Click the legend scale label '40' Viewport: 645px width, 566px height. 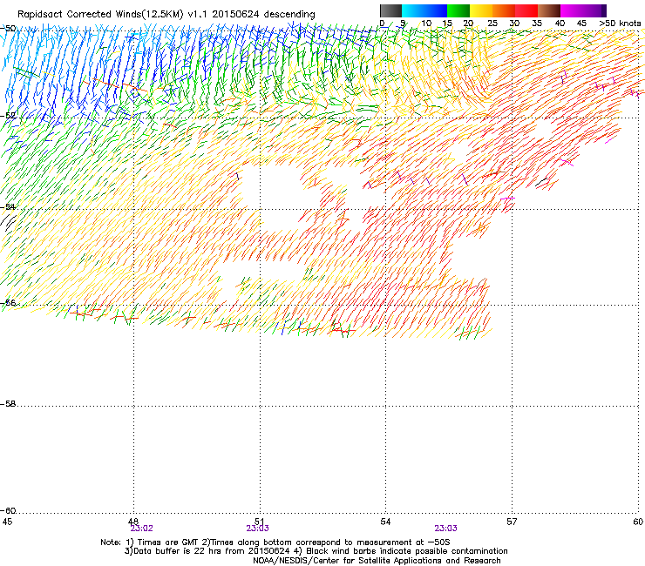pos(560,24)
